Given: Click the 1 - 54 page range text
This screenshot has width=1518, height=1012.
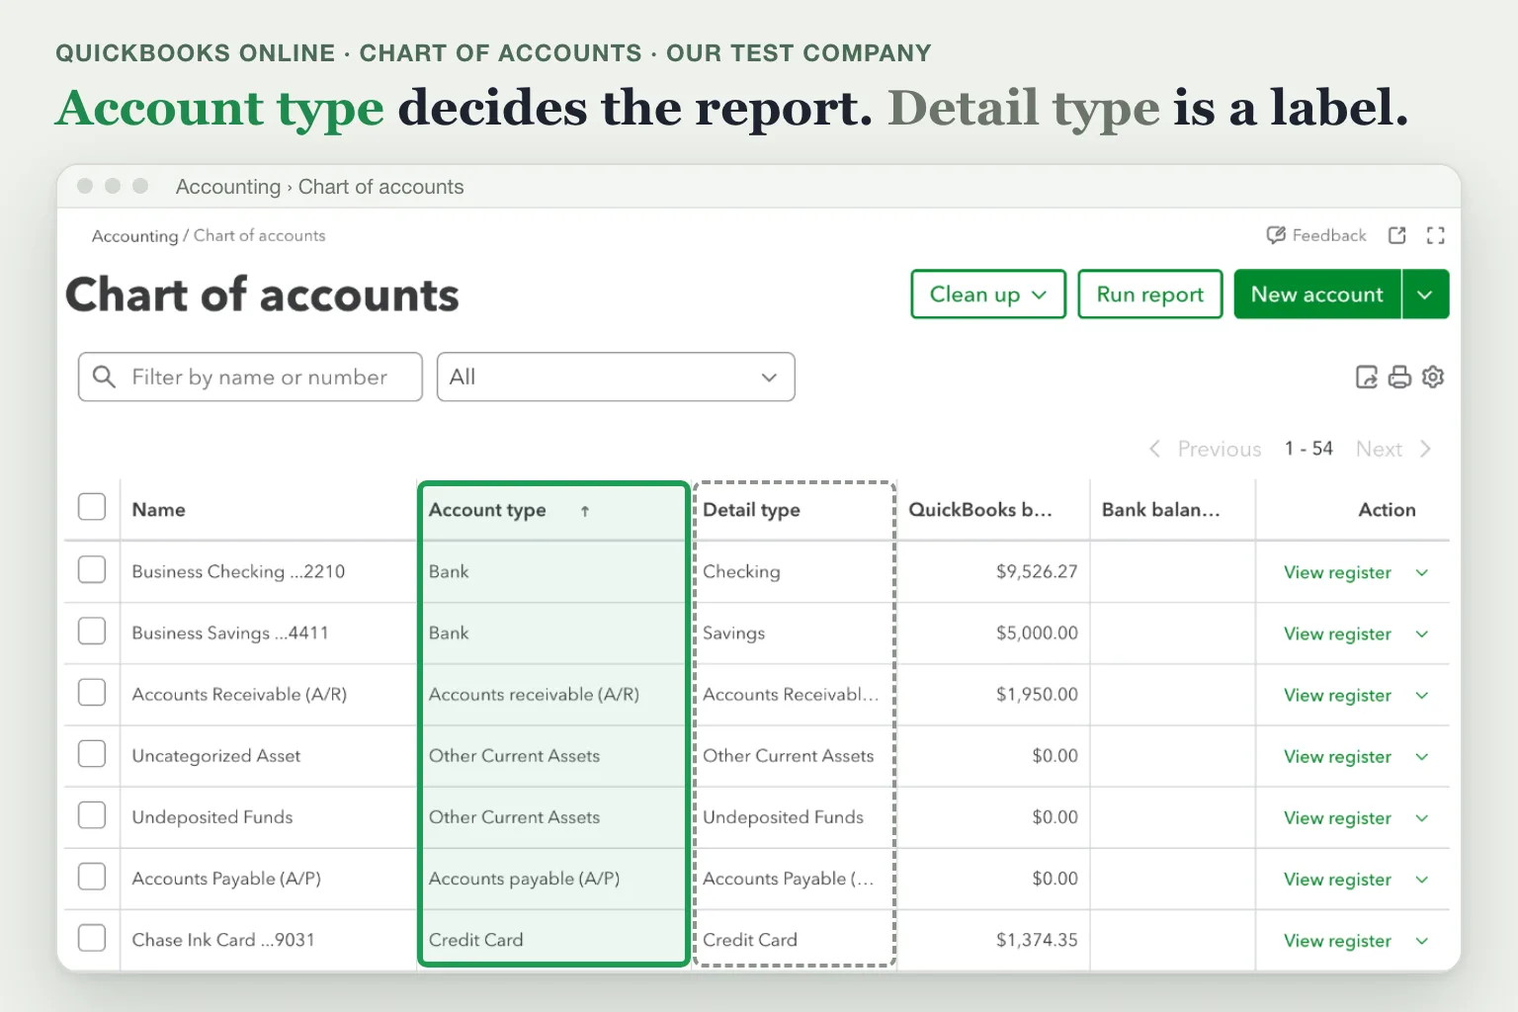Looking at the screenshot, I should coord(1308,449).
